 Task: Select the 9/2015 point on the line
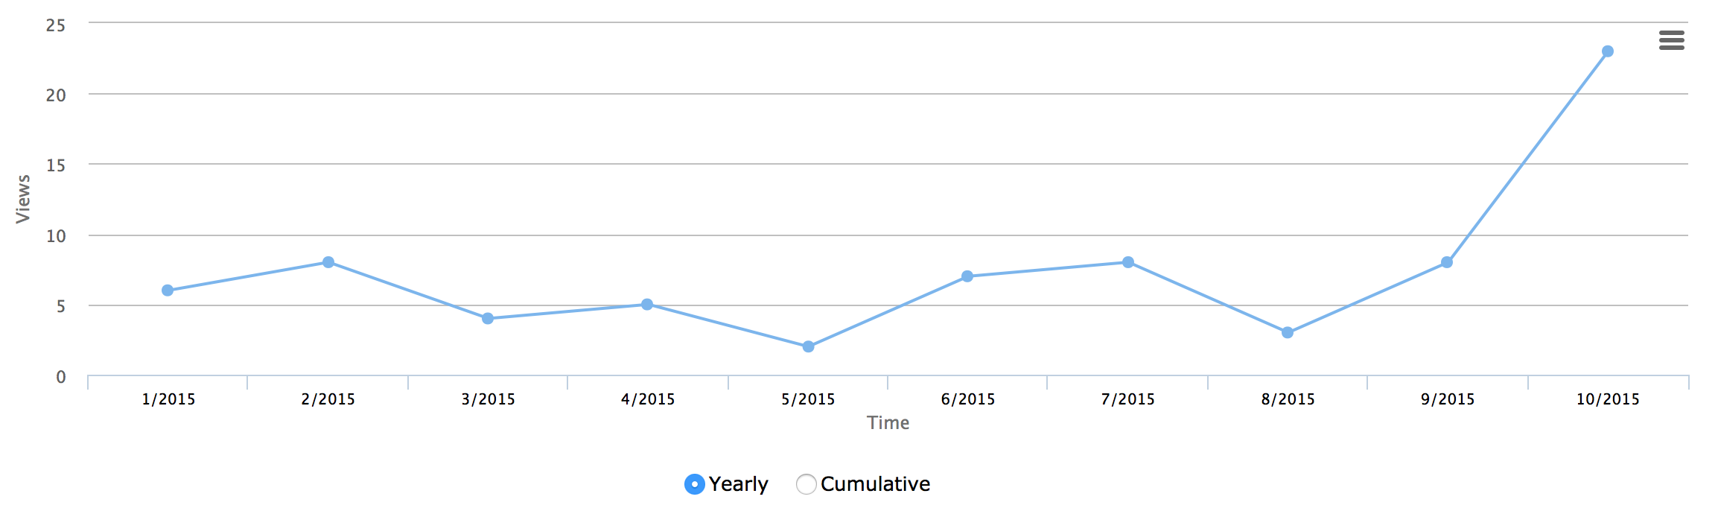point(1447,262)
